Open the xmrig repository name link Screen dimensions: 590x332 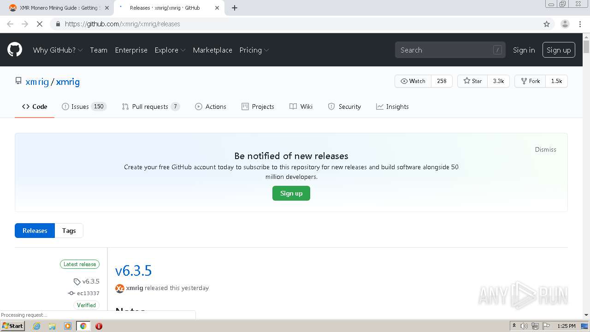(x=68, y=82)
